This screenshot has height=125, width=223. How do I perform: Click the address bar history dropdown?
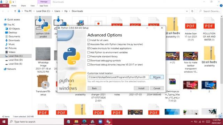click(x=187, y=11)
